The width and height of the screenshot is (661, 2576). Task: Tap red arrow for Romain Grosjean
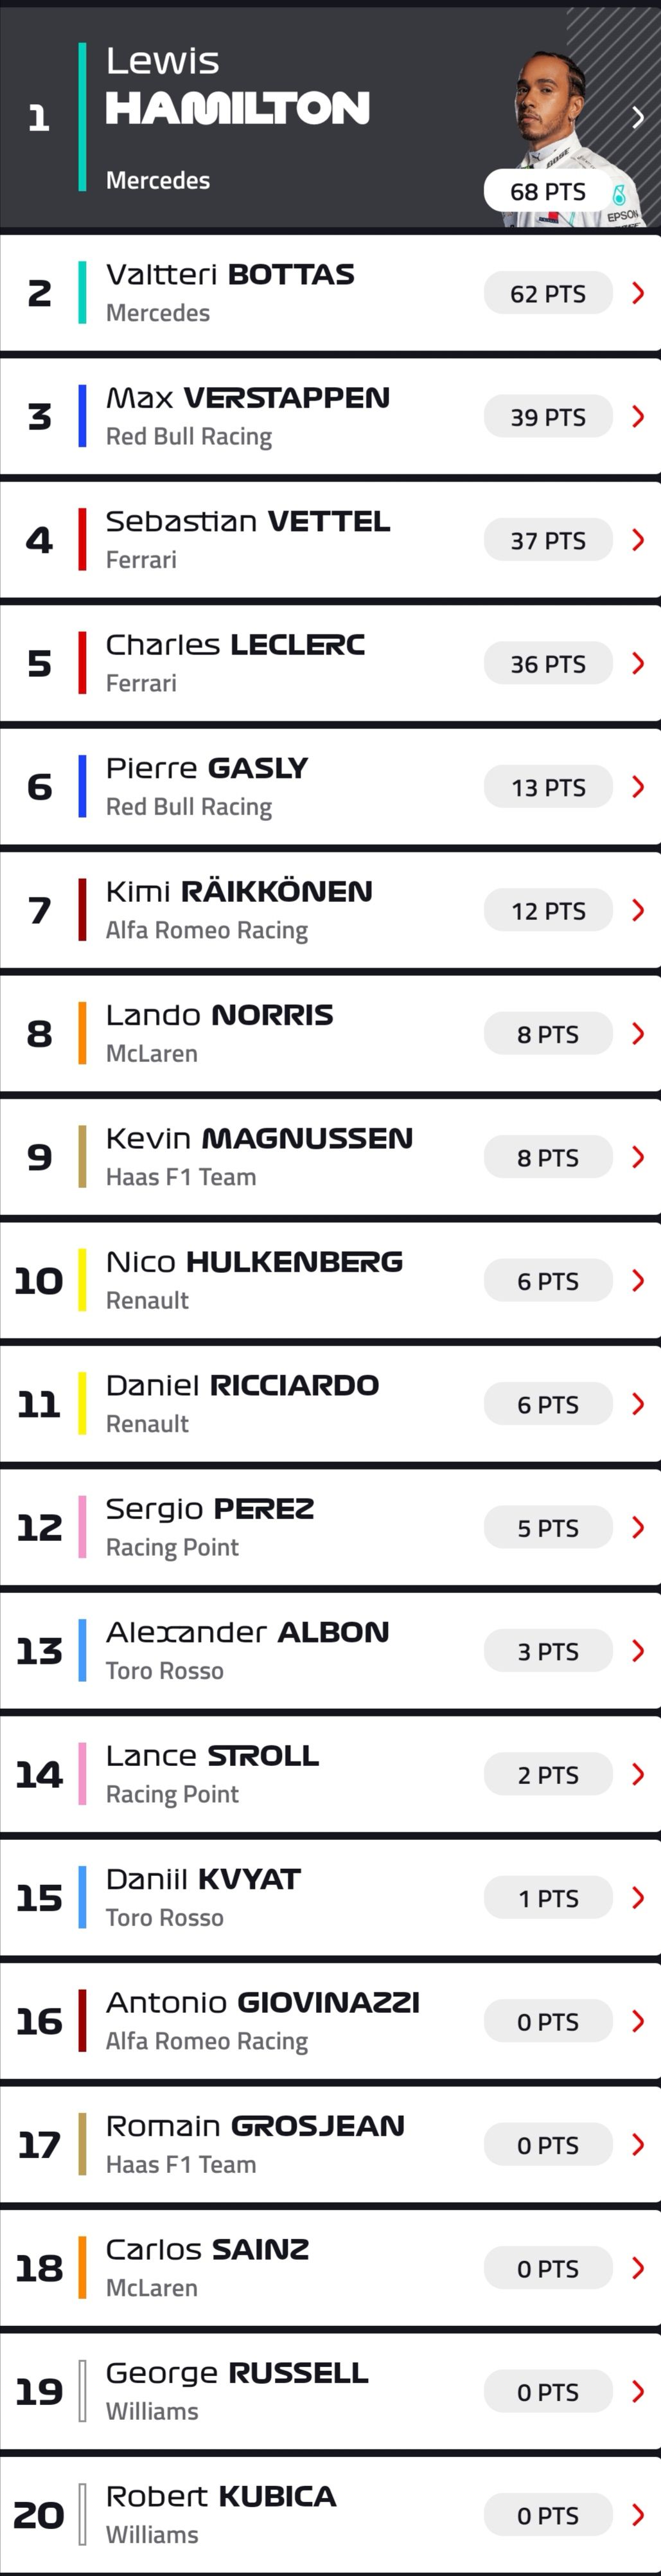[638, 2144]
